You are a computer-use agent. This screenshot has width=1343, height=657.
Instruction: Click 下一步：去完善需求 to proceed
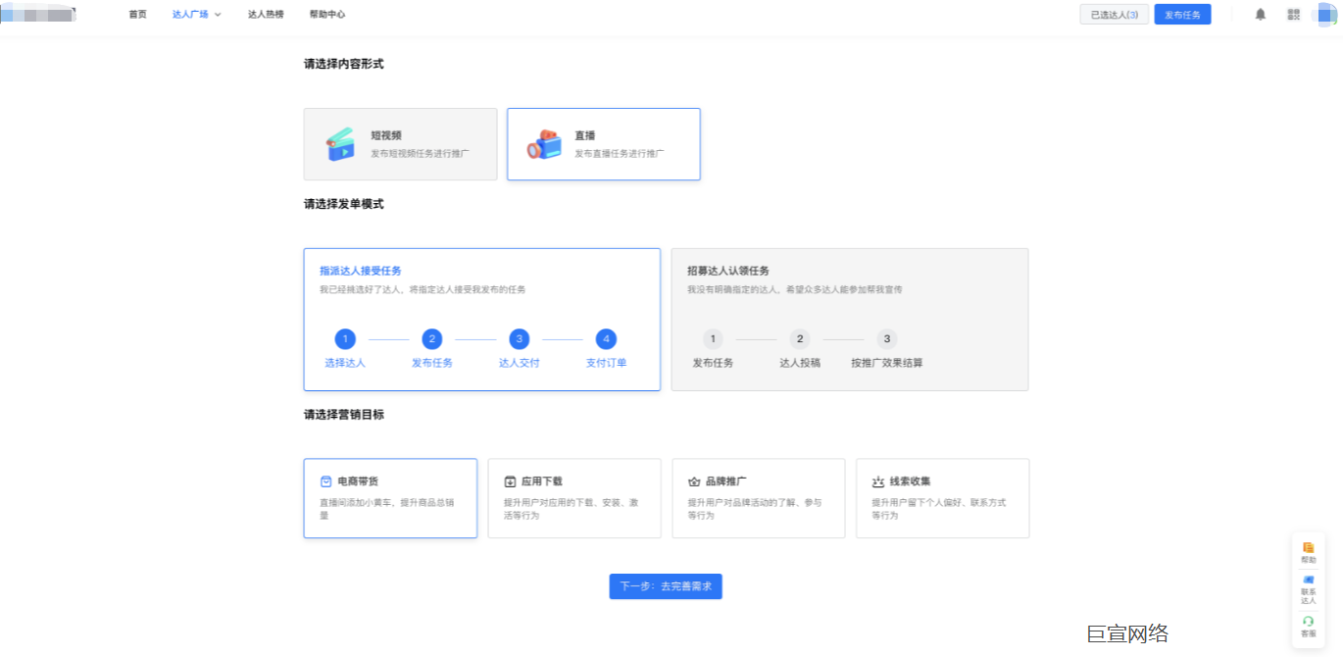tap(666, 585)
